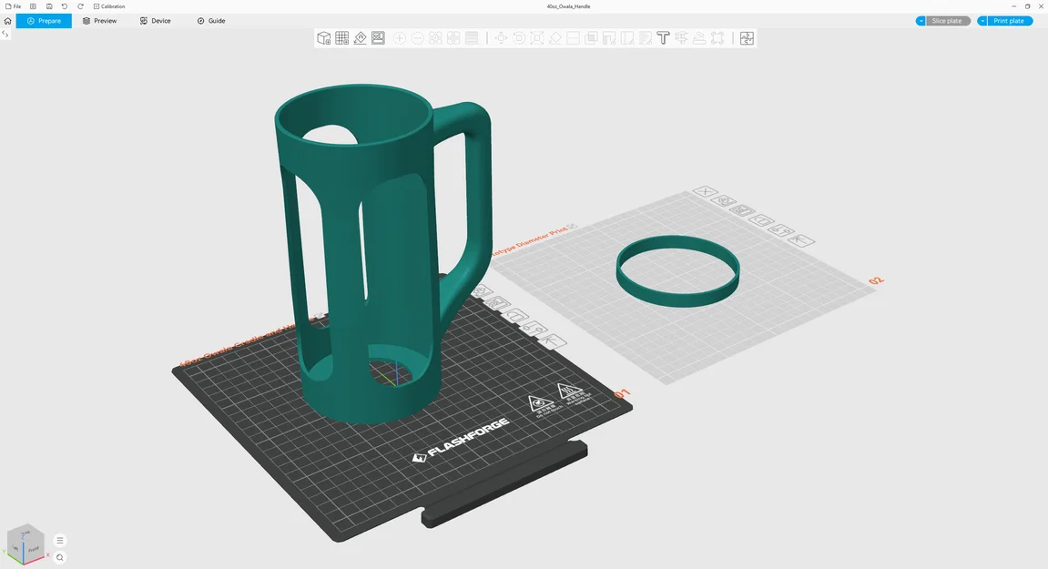Screen dimensions: 1048x569
Task: Click the Add model cube icon
Action: point(323,38)
